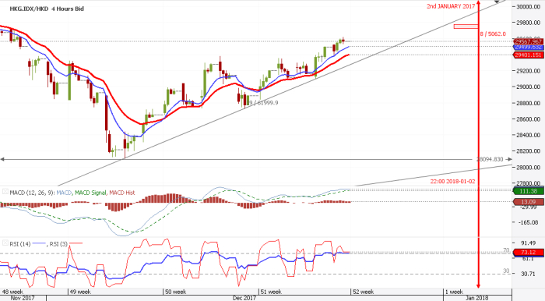
Task: Select the 2nd JANUARY 2017 text label
Action: coord(451,6)
